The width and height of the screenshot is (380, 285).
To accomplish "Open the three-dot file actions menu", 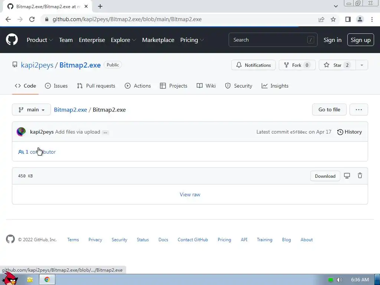I will (359, 109).
